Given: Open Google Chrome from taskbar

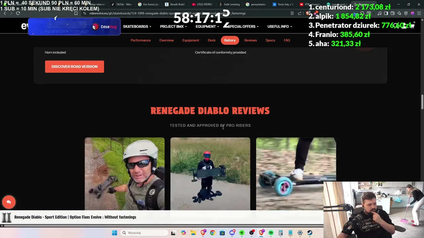Looking at the screenshot, I should [x=212, y=233].
